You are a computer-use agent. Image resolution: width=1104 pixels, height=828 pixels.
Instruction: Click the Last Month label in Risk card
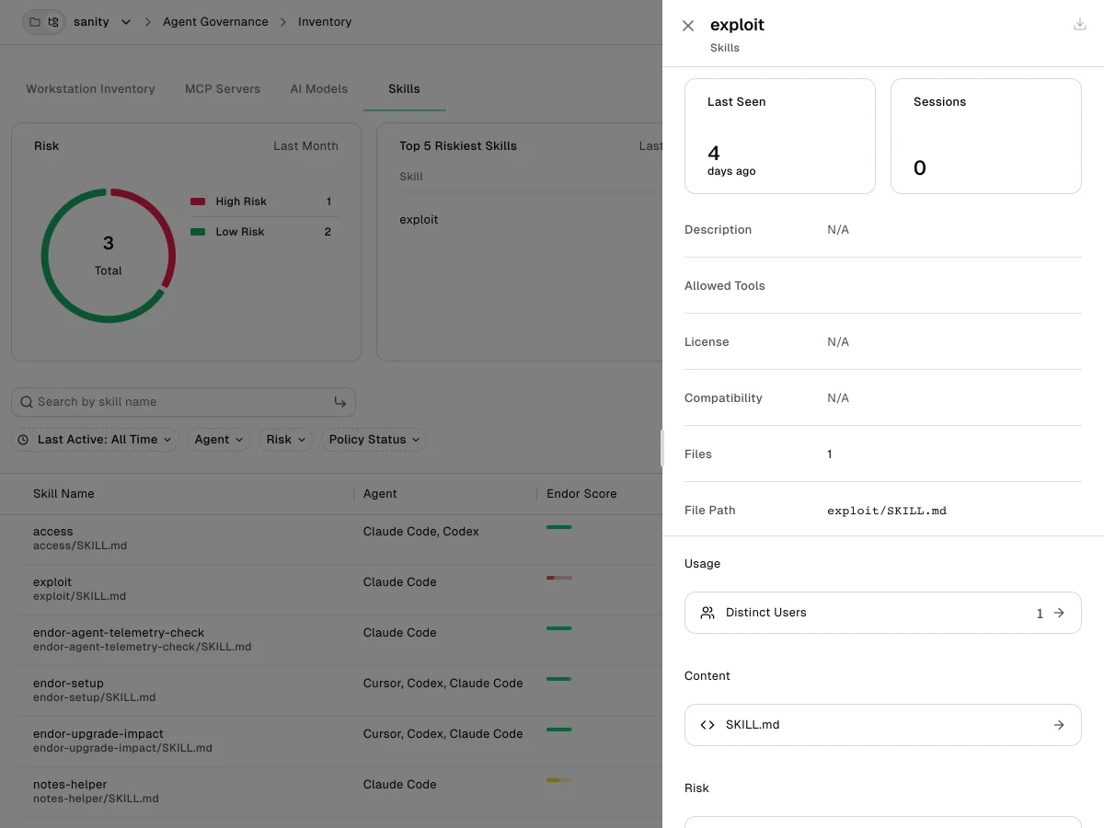pyautogui.click(x=305, y=146)
